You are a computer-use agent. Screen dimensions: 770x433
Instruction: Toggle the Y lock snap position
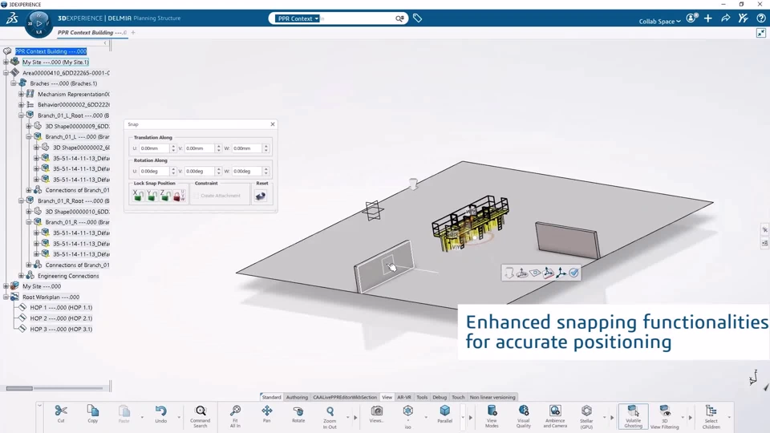(152, 196)
